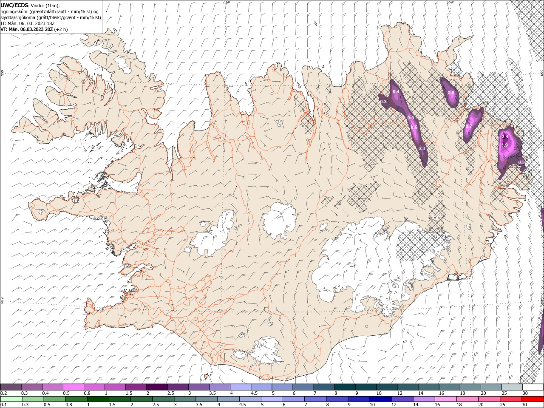Select the 'VT: Mán. 06.03.2023 20Z' valid time line
Viewport: 544px width, 408px height.
[x=26, y=29]
